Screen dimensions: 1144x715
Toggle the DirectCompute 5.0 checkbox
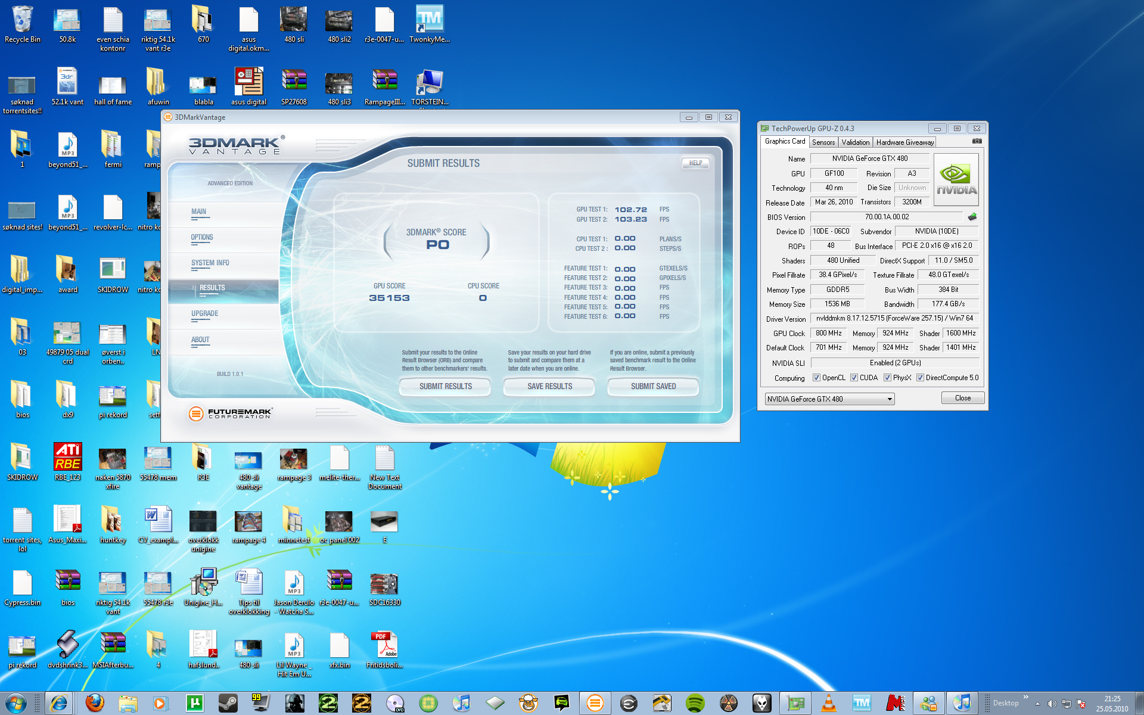(x=920, y=378)
